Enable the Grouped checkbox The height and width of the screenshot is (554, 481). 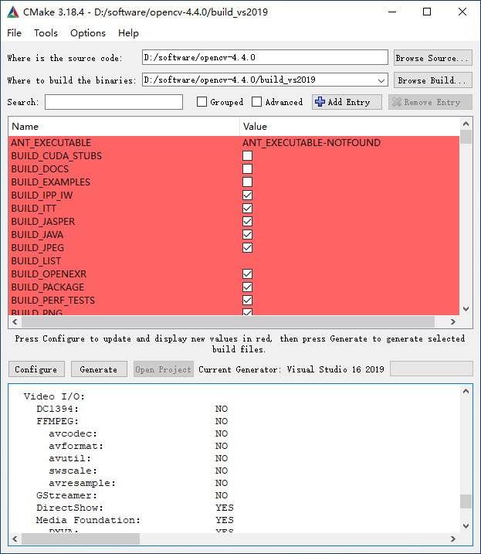(202, 102)
